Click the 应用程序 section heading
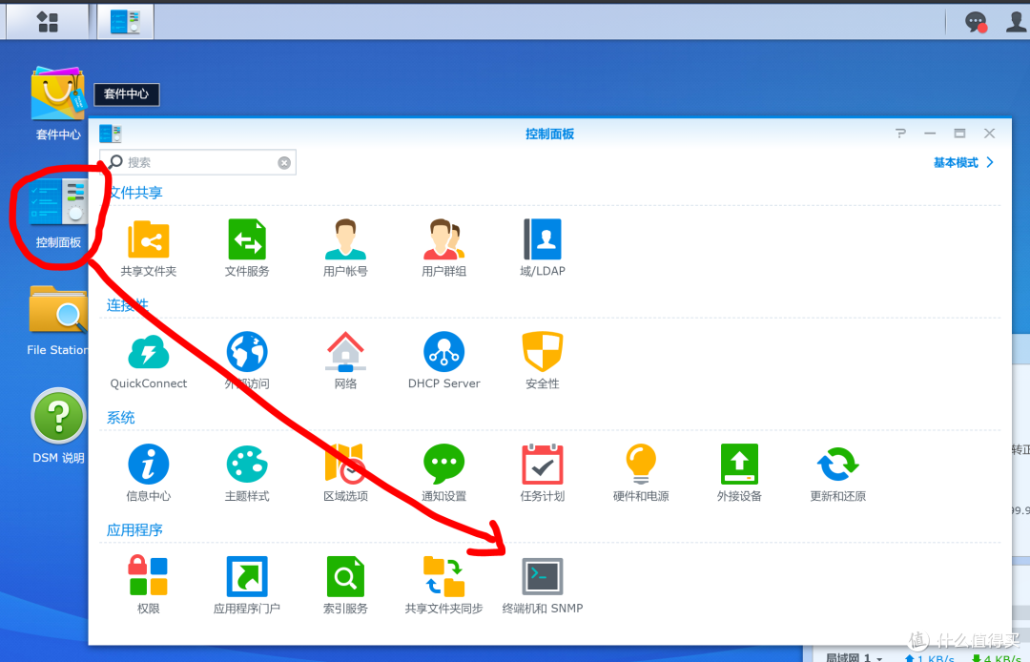 click(134, 530)
